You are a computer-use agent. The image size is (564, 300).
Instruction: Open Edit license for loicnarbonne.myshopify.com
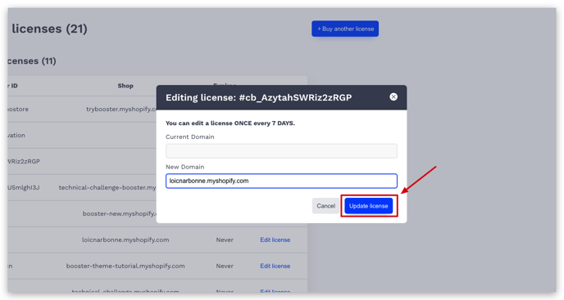[275, 240]
